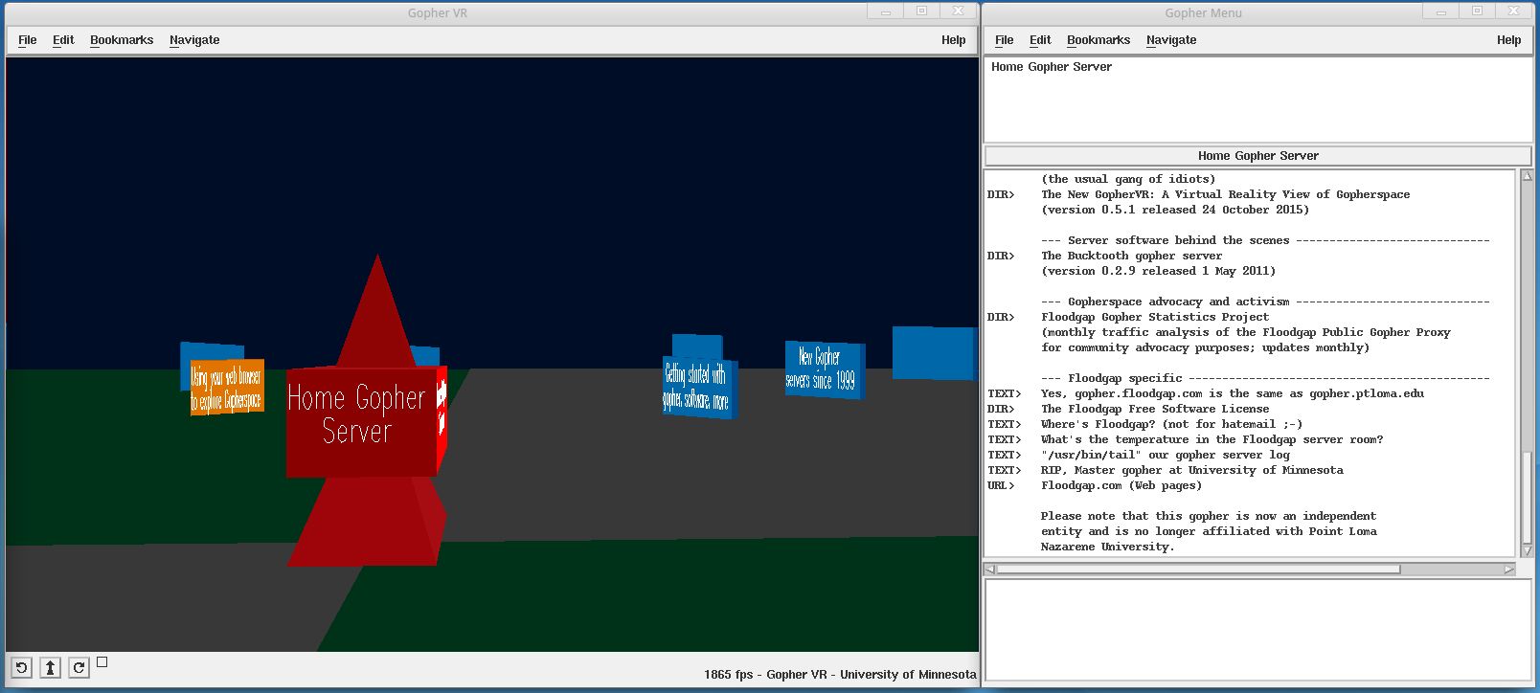The height and width of the screenshot is (693, 1540).
Task: Open 'Yes, gopher.floodgap.com is the same' text item
Action: click(x=1232, y=393)
